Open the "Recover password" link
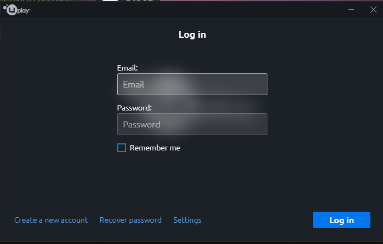 click(x=130, y=220)
